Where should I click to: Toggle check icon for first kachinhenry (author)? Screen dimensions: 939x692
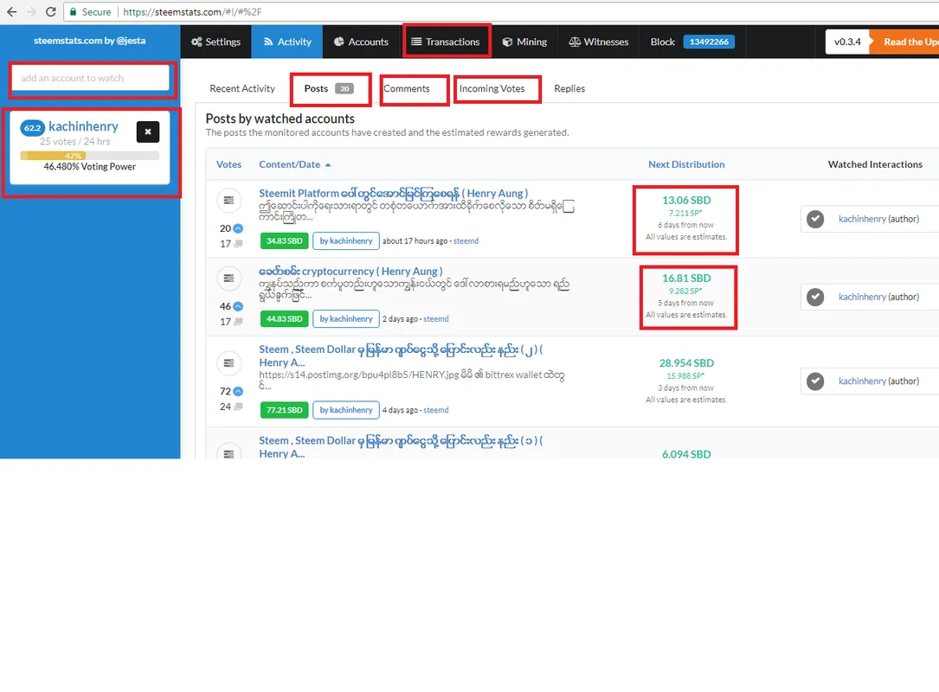point(815,219)
